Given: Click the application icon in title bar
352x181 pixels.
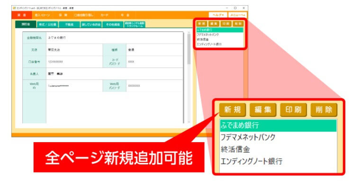Looking at the screenshot, I should tap(15, 8).
